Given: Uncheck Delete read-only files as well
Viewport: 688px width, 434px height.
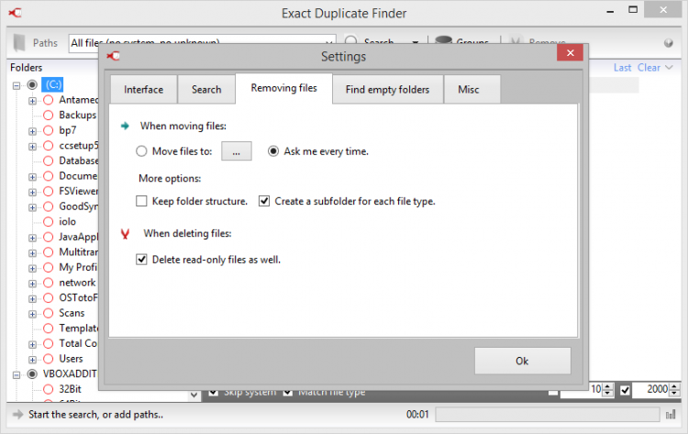Looking at the screenshot, I should pos(141,260).
